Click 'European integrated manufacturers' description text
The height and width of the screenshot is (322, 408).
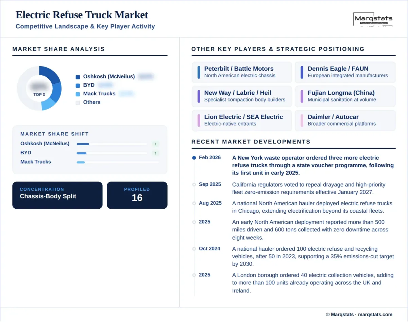(348, 76)
